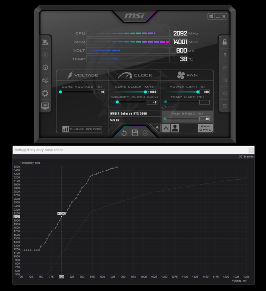This screenshot has width=266, height=291.
Task: Click the core voltage +0 input field
Action: [x=100, y=92]
